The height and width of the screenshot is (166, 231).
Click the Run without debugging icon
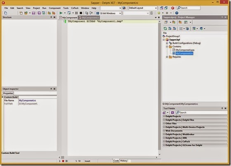pyautogui.click(x=69, y=13)
